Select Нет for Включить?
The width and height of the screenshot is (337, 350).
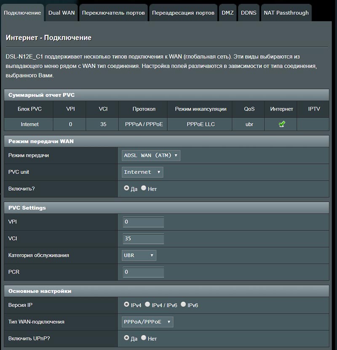click(144, 188)
